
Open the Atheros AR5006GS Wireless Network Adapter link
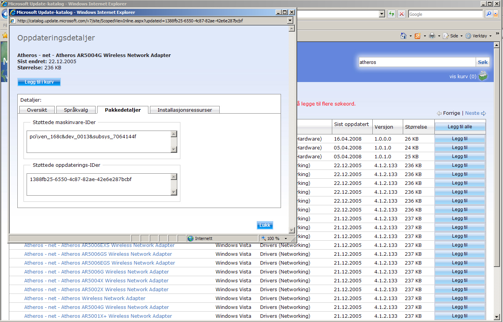point(98,254)
